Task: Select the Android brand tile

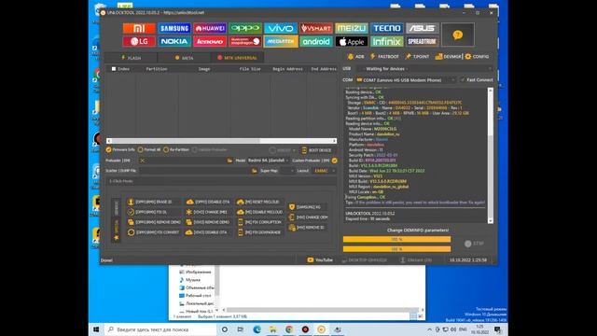Action: point(316,41)
